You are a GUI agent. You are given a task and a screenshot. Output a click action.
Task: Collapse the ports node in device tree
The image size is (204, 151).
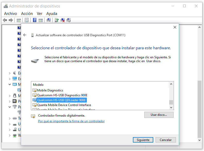10,107
